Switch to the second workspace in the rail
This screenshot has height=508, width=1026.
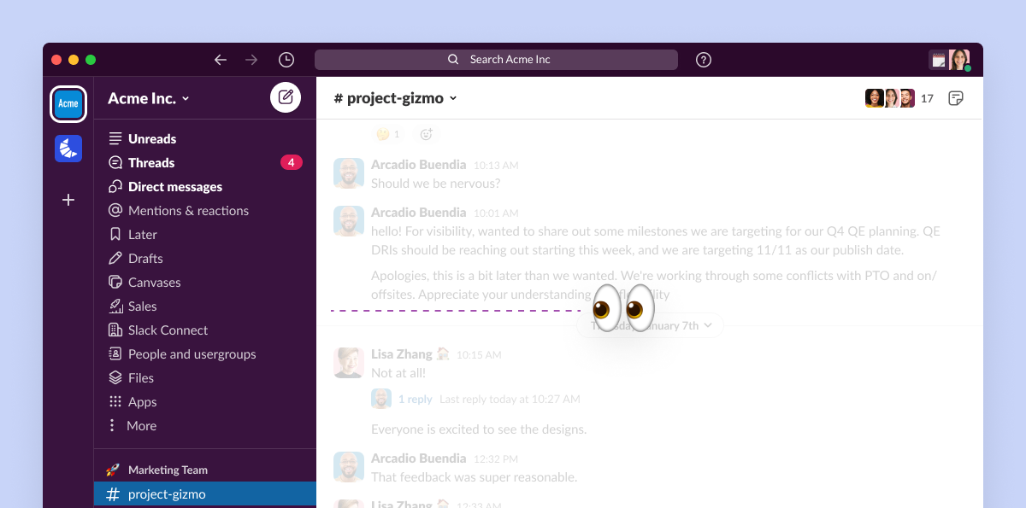68,148
